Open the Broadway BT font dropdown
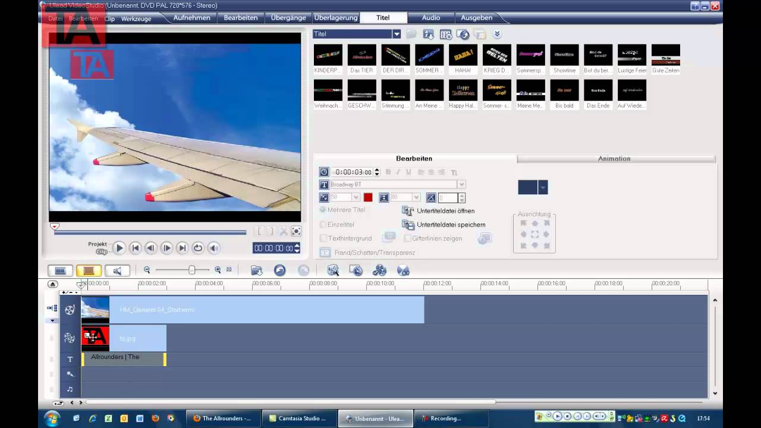761x428 pixels. [461, 185]
